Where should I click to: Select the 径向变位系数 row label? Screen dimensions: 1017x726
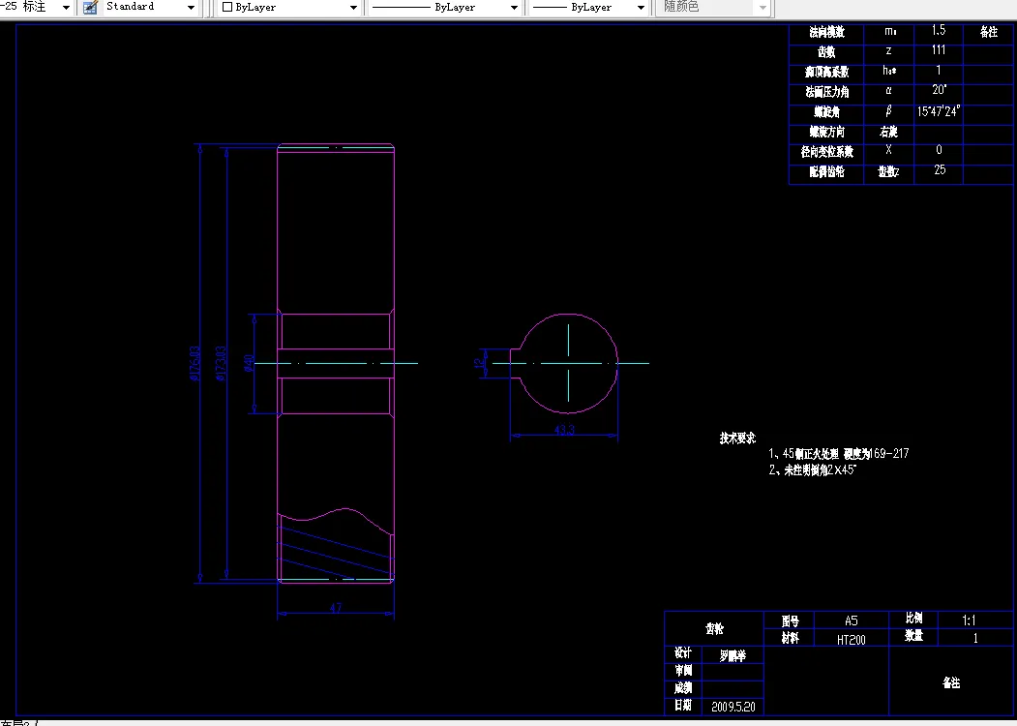[x=826, y=153]
